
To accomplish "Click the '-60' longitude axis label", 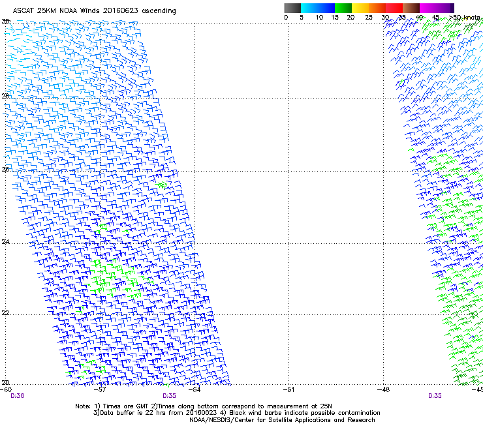I will [x=6, y=389].
